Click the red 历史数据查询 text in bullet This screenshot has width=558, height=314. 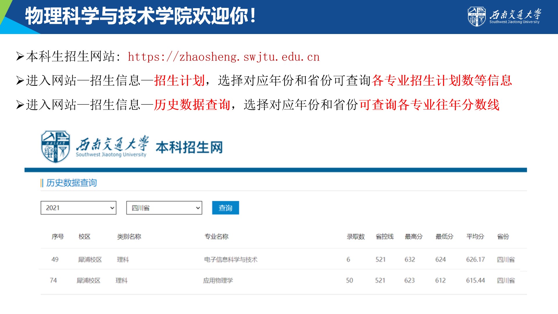point(192,105)
